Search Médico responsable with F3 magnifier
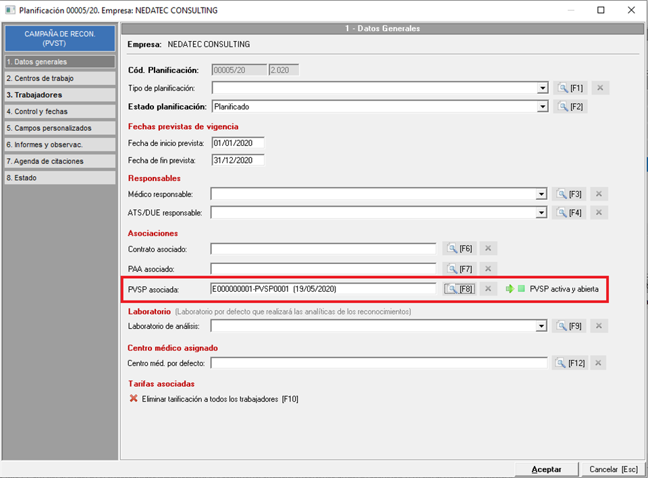Viewport: 648px width, 478px height. pos(568,194)
